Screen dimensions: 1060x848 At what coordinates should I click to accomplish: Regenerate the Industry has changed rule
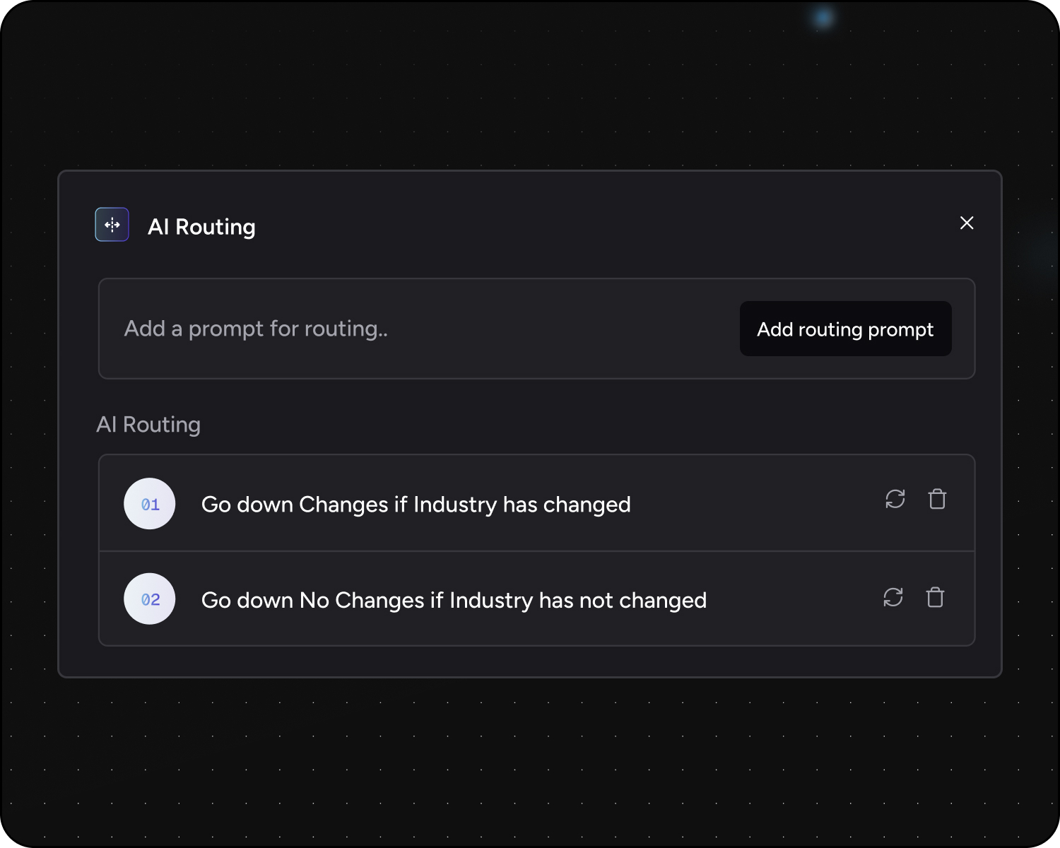(x=895, y=499)
